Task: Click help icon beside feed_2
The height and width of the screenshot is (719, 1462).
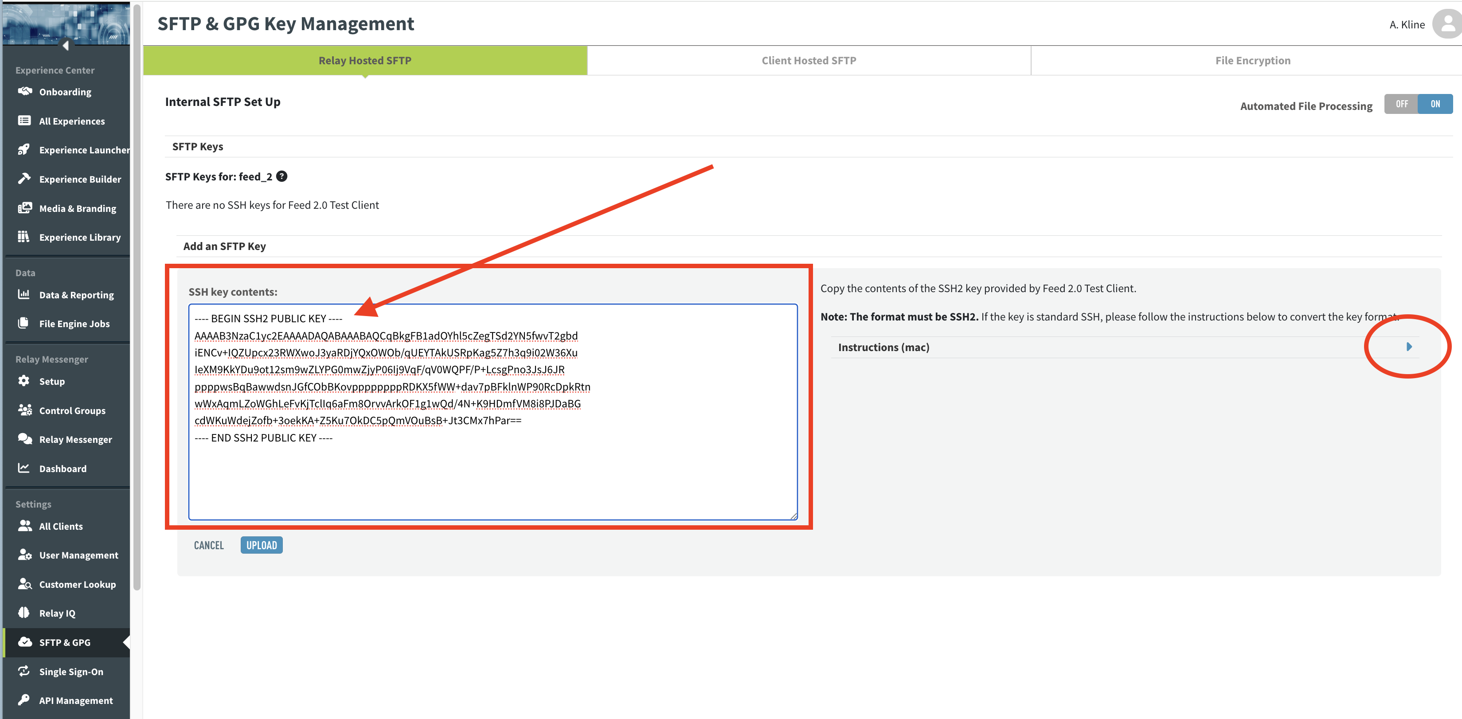Action: 281,176
